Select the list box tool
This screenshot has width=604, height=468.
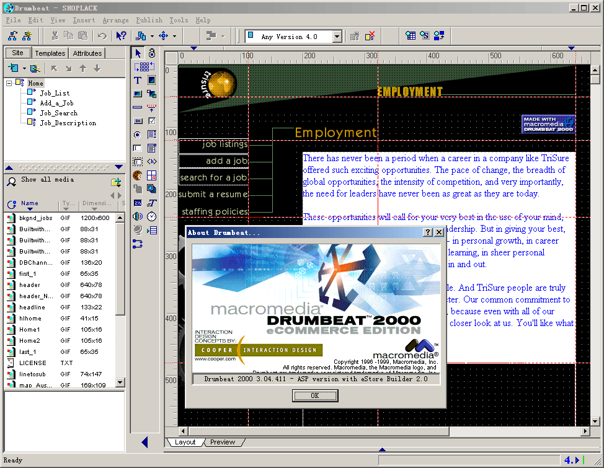coord(152,135)
